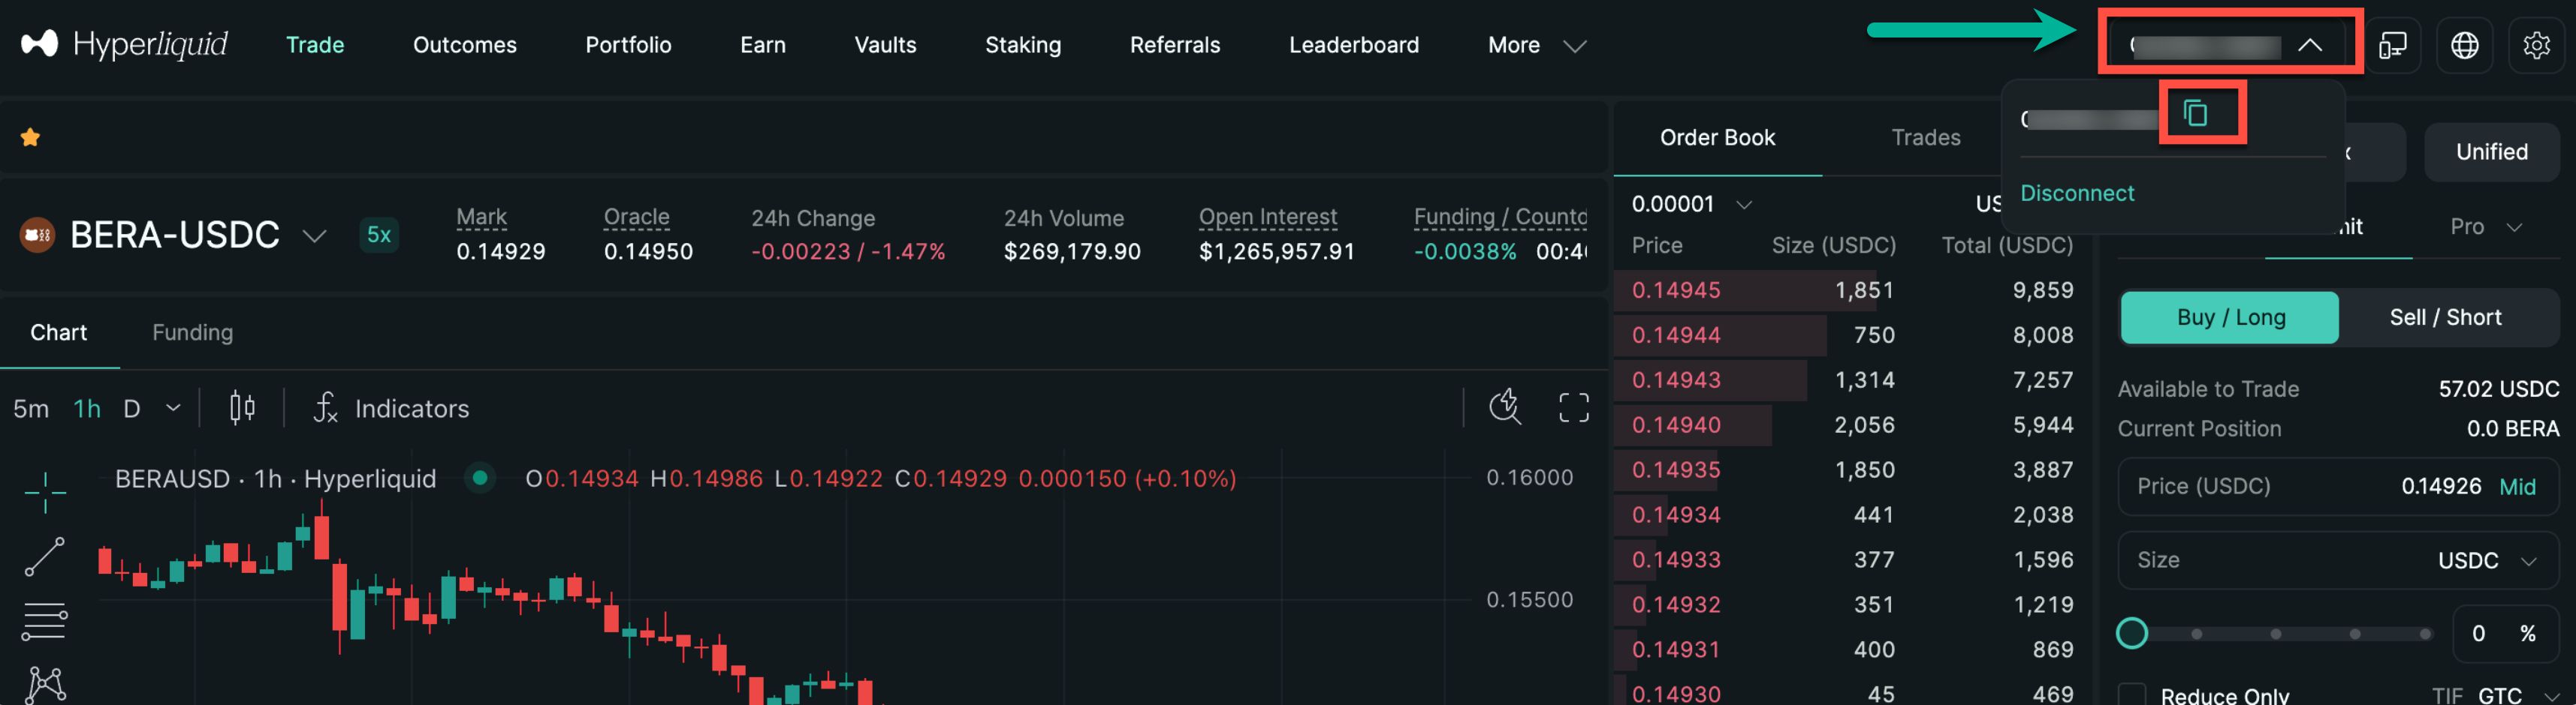
Task: Click the Mark price label
Action: [482, 217]
